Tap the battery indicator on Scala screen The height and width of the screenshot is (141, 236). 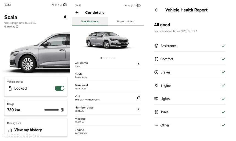coord(65,5)
